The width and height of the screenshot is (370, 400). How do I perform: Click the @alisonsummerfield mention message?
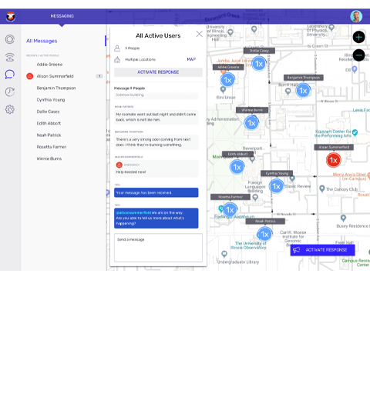coord(156,218)
